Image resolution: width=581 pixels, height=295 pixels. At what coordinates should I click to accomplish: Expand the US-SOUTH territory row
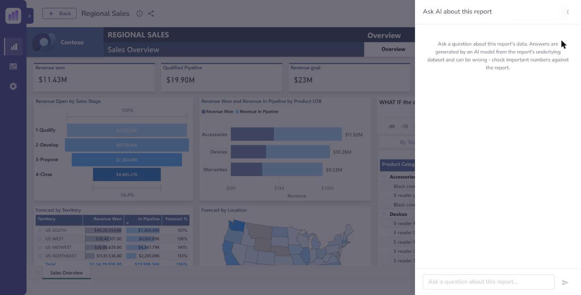(x=40, y=230)
